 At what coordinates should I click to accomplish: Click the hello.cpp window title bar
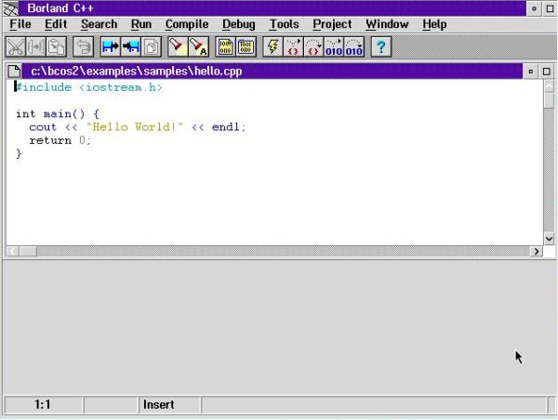pyautogui.click(x=272, y=72)
